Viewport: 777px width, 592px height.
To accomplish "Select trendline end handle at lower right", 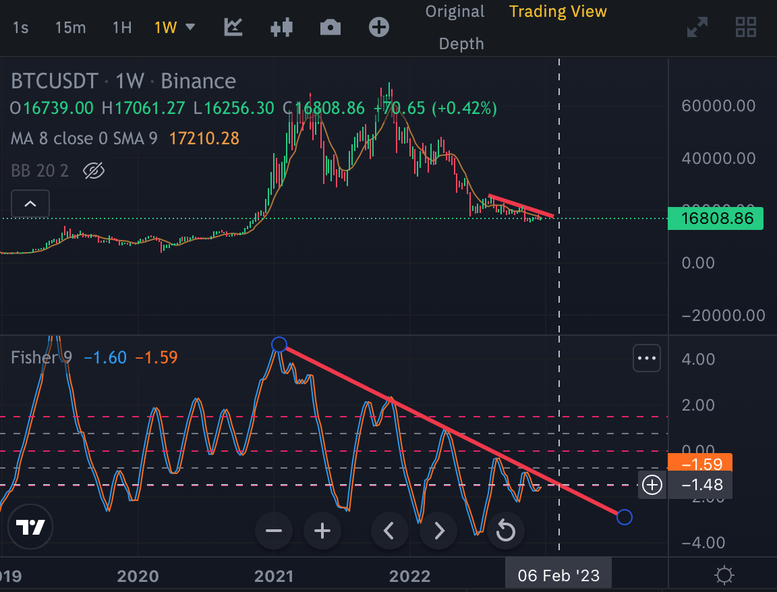I will [625, 517].
